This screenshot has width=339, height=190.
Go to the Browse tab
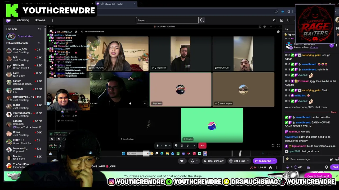pos(40,20)
